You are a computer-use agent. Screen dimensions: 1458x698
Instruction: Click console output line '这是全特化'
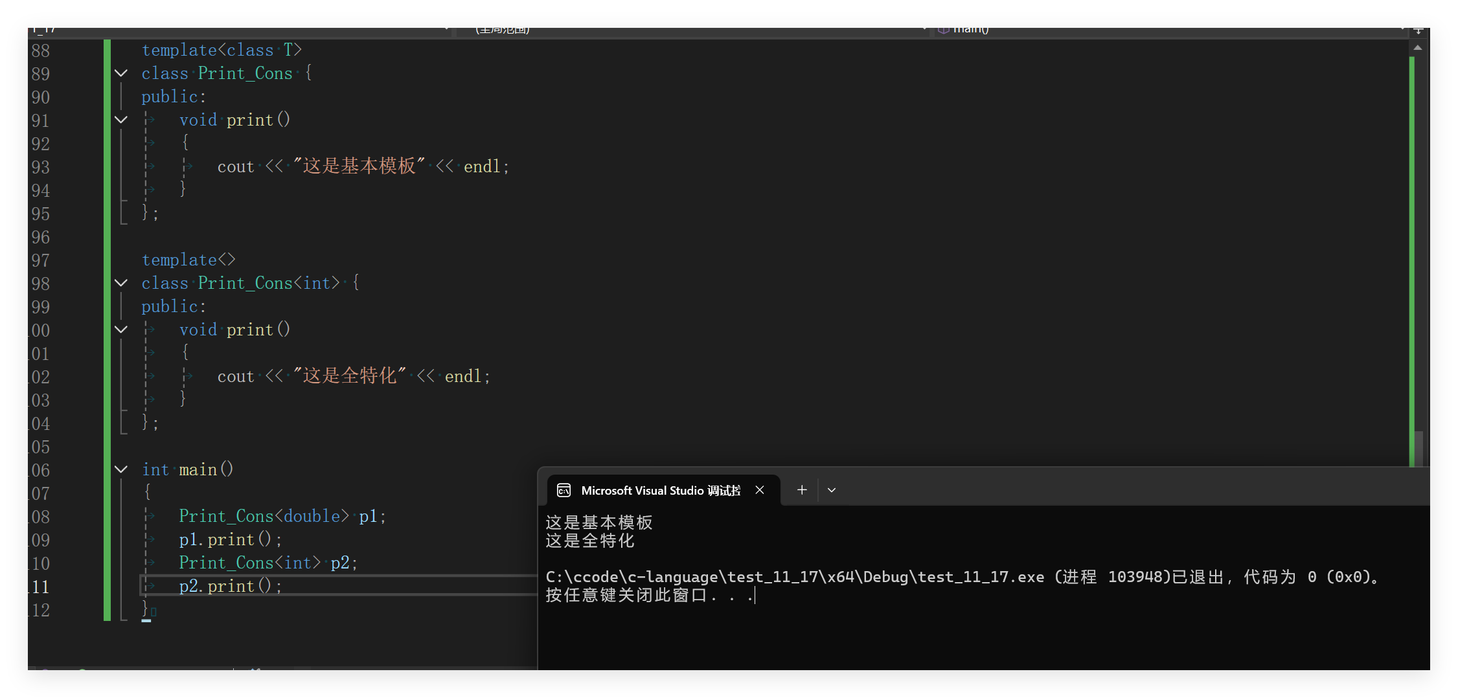(x=590, y=541)
